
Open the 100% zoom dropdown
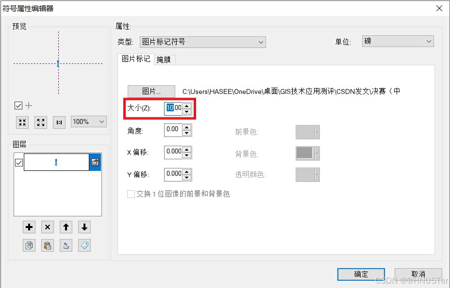point(89,121)
